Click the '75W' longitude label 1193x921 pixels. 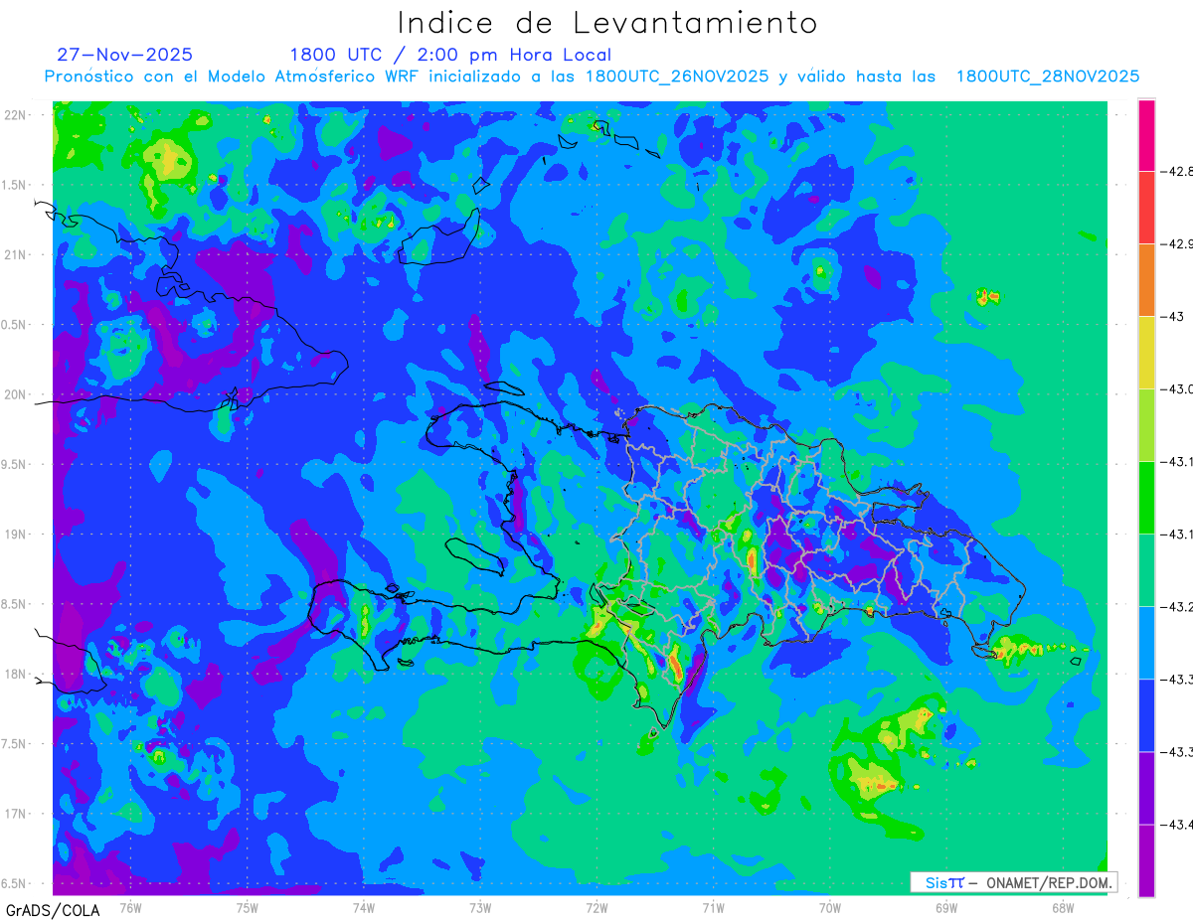pos(247,907)
